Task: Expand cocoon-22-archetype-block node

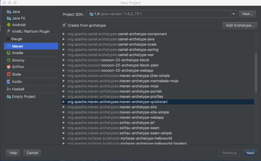Action: (64, 60)
